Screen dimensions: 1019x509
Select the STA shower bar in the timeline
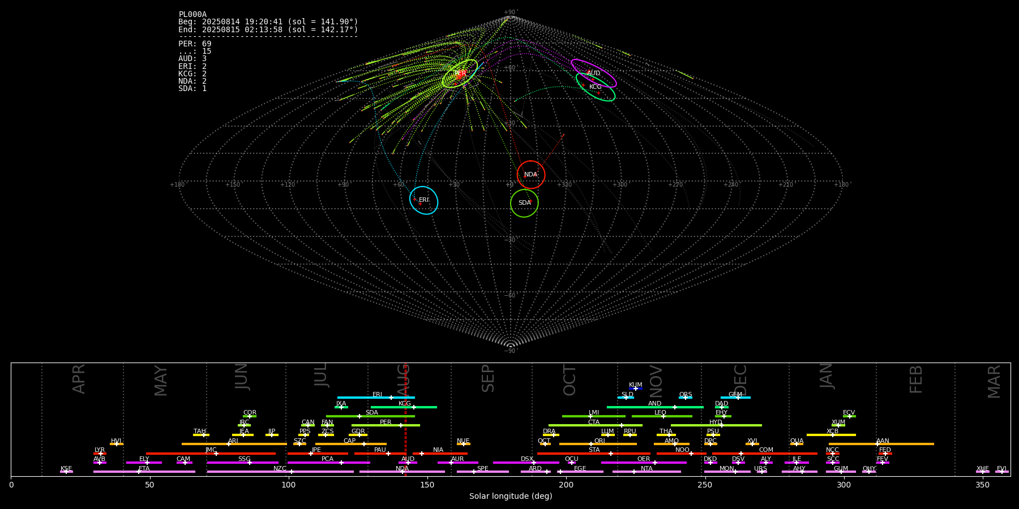pyautogui.click(x=594, y=454)
